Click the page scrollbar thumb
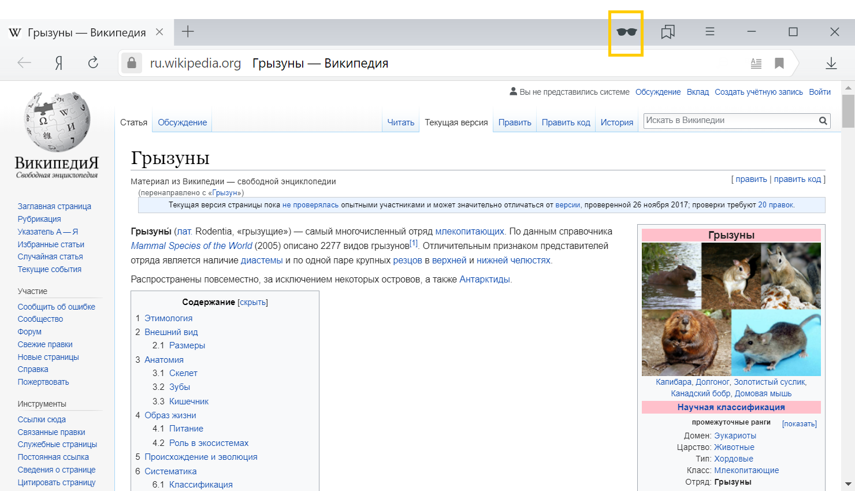Image resolution: width=855 pixels, height=491 pixels. [x=848, y=111]
